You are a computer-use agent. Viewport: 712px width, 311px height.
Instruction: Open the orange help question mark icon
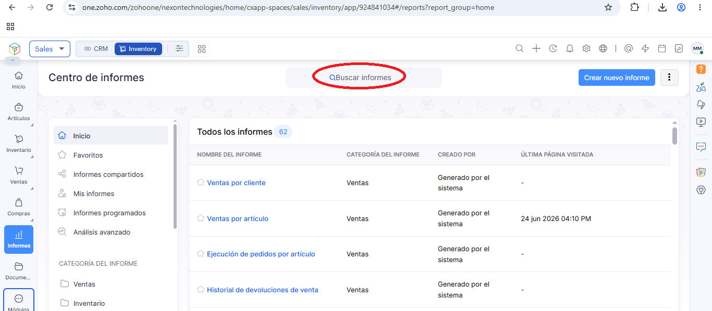click(701, 69)
